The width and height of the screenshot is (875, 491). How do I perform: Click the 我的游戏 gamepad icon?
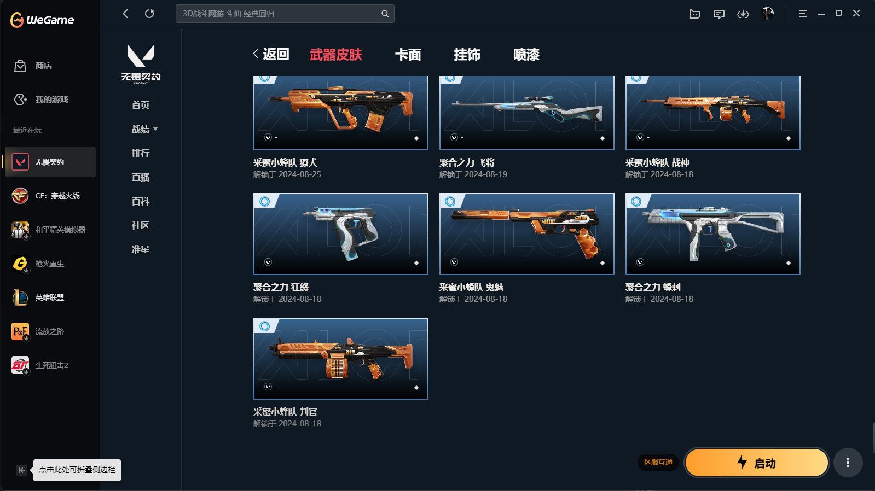[20, 100]
